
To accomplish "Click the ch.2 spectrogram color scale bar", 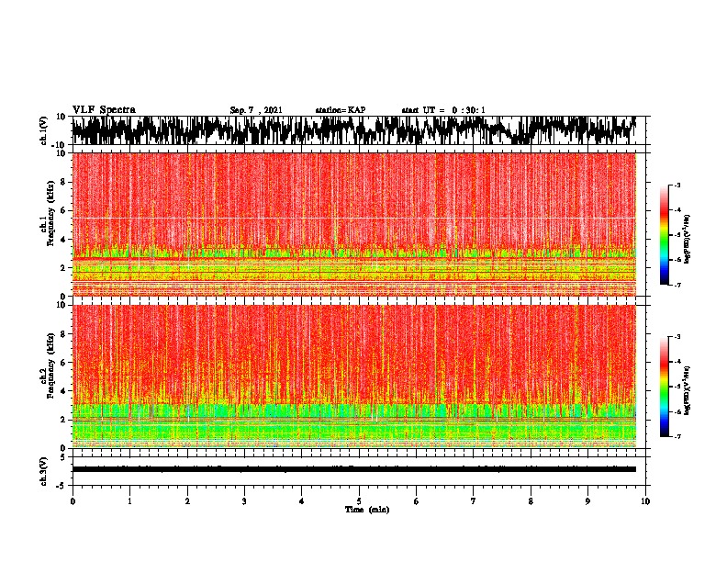I will tap(665, 387).
